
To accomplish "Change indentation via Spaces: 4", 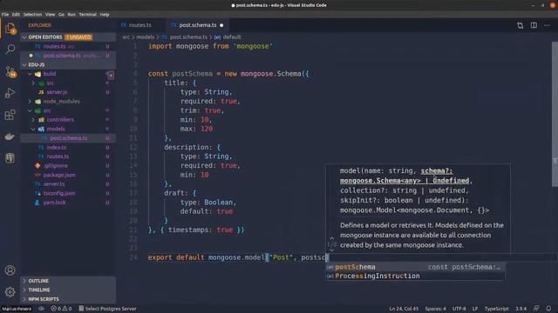I will coord(435,309).
